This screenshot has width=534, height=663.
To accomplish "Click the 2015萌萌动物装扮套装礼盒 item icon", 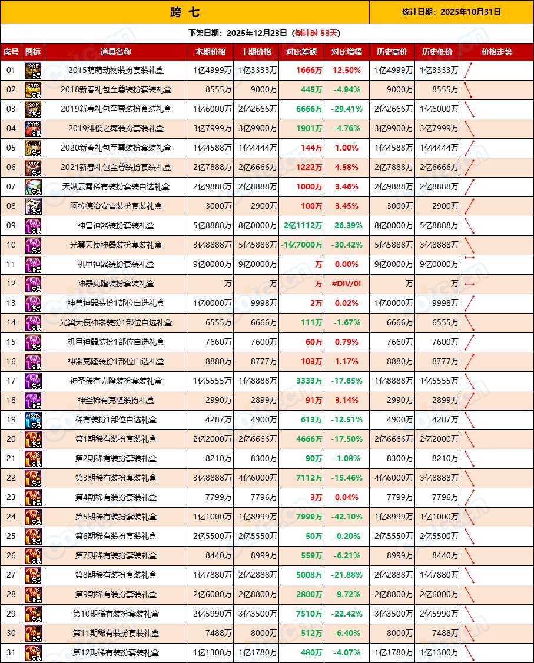I will (x=34, y=71).
